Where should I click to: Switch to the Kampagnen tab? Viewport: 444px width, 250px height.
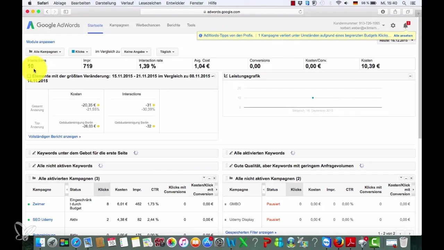click(x=119, y=25)
